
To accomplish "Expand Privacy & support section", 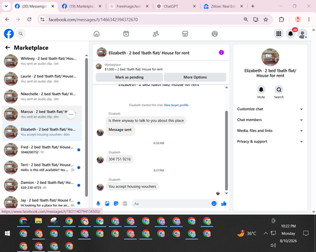I will click(x=270, y=142).
